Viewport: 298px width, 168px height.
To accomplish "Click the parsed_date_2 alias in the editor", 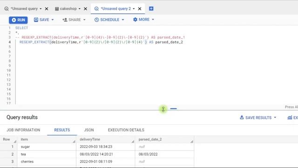I will click(169, 42).
